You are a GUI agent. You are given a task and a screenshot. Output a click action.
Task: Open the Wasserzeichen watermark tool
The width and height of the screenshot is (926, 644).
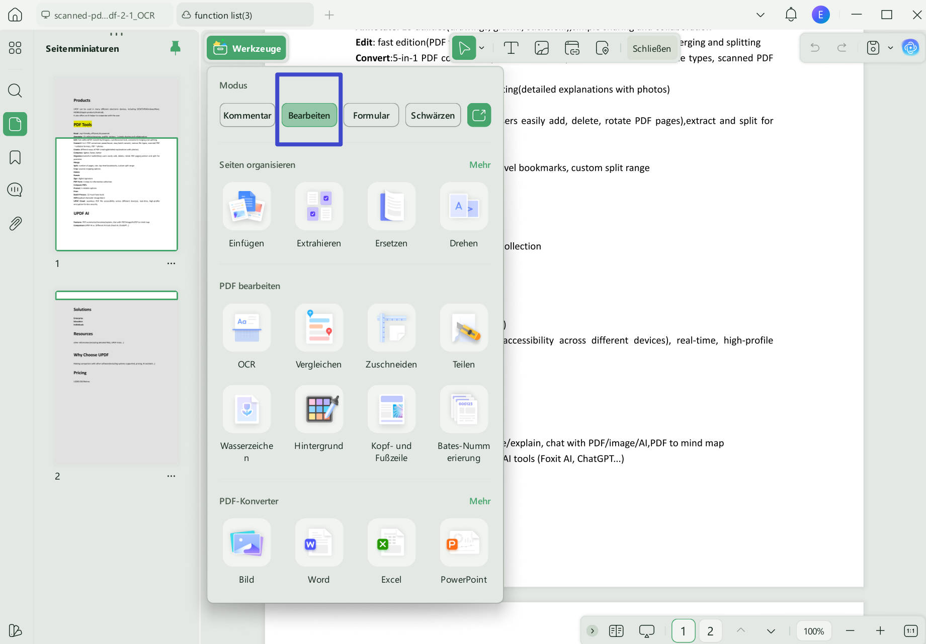click(246, 409)
